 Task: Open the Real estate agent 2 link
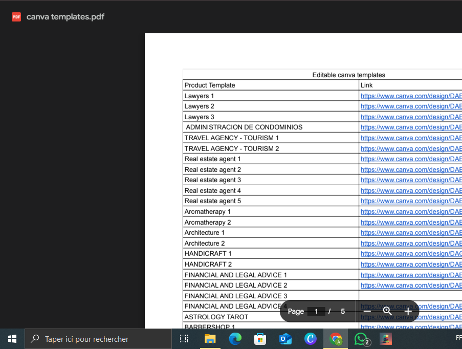411,170
